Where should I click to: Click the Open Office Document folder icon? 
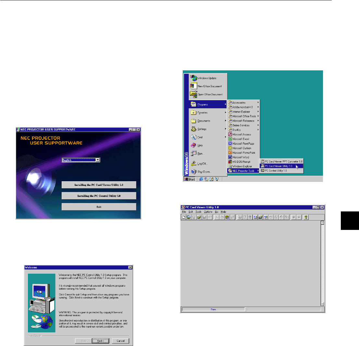pyautogui.click(x=194, y=94)
